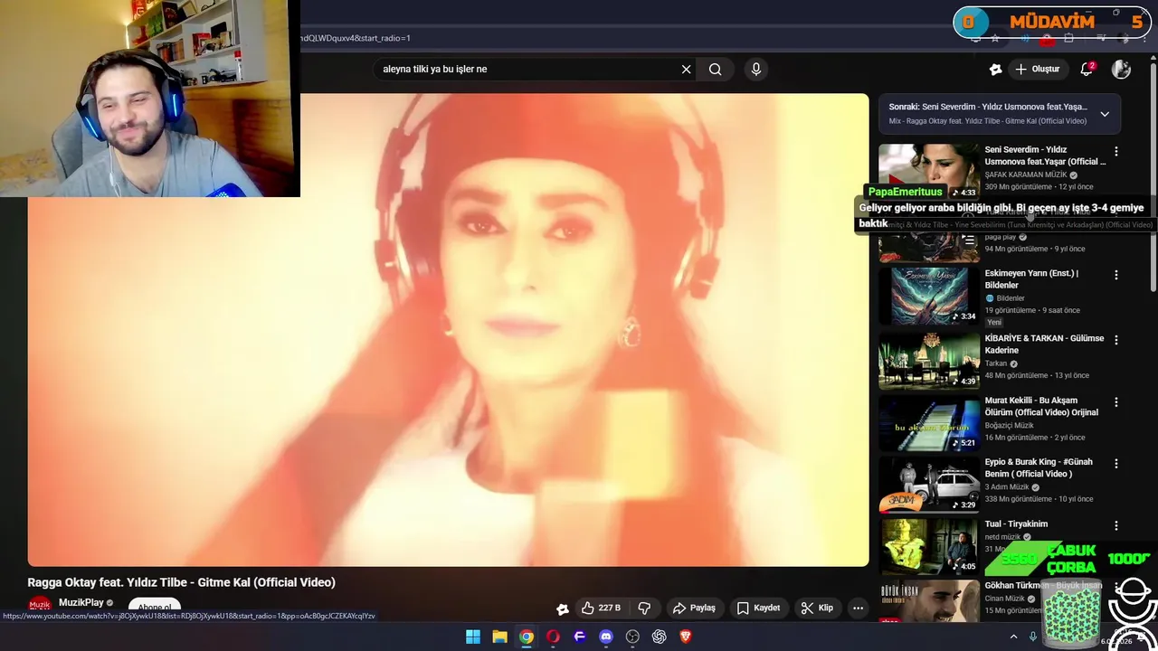Clear the YouTube search box text
The height and width of the screenshot is (651, 1158).
(686, 69)
